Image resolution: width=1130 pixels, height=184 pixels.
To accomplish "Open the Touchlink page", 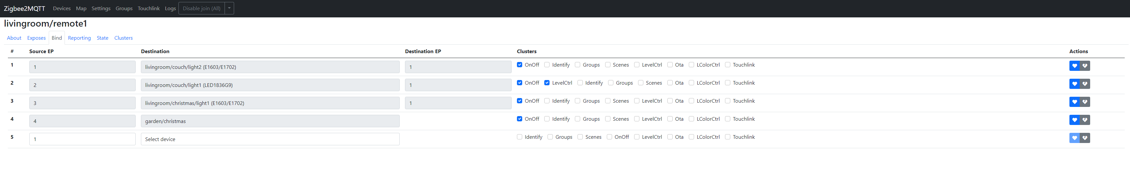I will tap(149, 8).
